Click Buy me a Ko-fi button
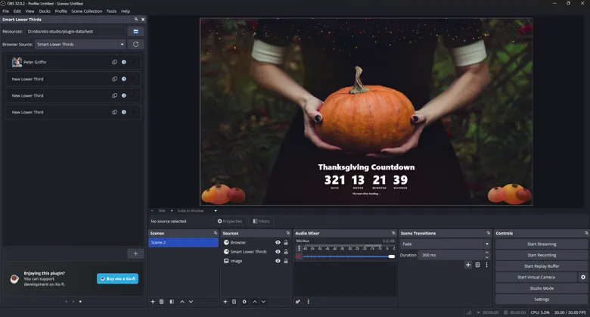This screenshot has width=590, height=317. tap(117, 278)
